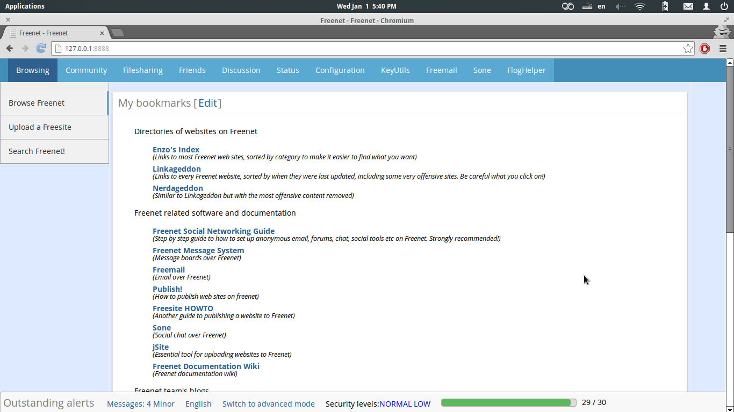Click the scrollbar down arrow
Viewport: 734px width, 412px height.
click(x=730, y=408)
